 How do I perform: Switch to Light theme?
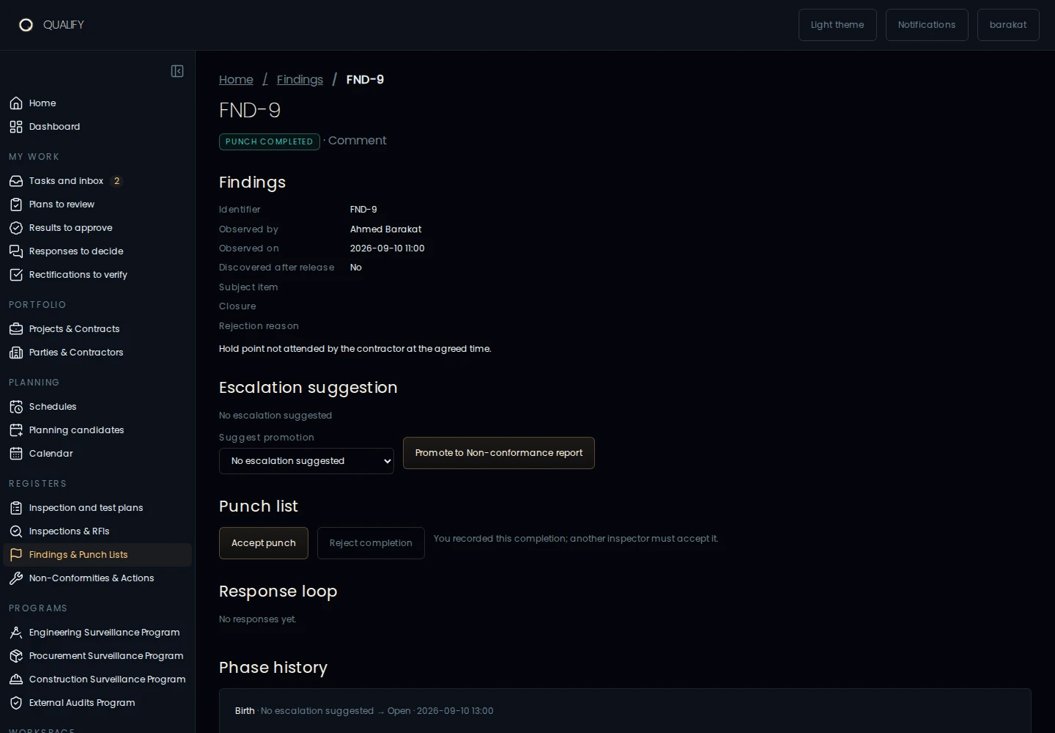click(x=837, y=25)
